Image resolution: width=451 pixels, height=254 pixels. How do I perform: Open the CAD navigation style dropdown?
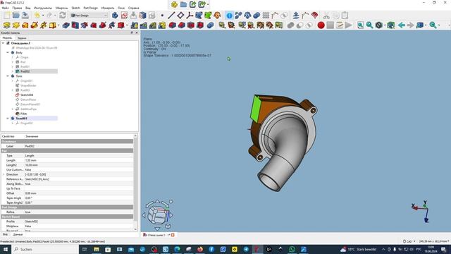click(x=409, y=241)
